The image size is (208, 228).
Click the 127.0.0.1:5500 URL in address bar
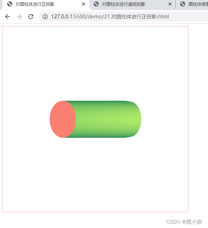pyautogui.click(x=110, y=17)
